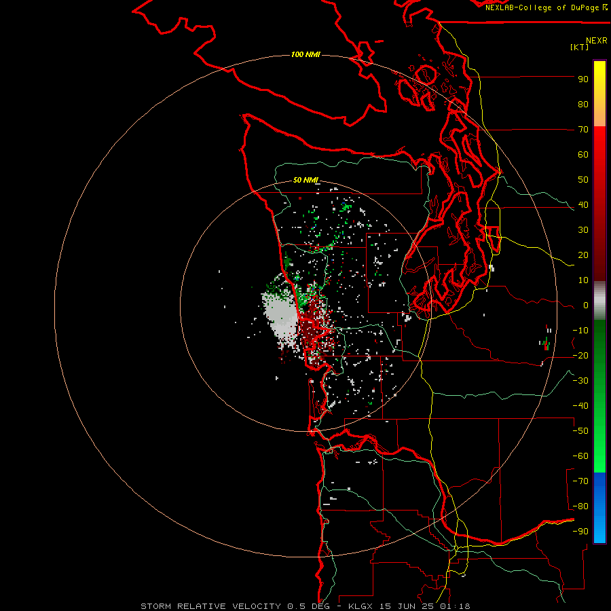Pick the yellow-orange segment of the velocity color bar

[x=599, y=94]
